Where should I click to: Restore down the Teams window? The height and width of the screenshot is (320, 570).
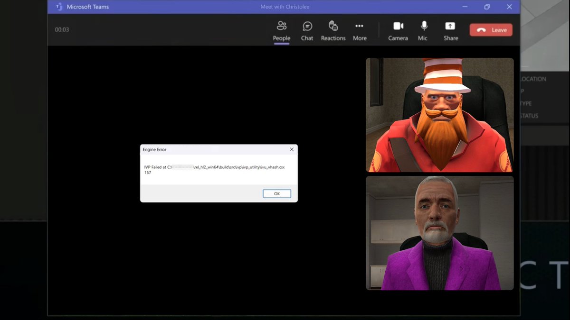click(487, 7)
